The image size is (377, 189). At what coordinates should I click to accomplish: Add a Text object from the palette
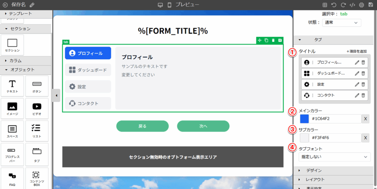13,86
